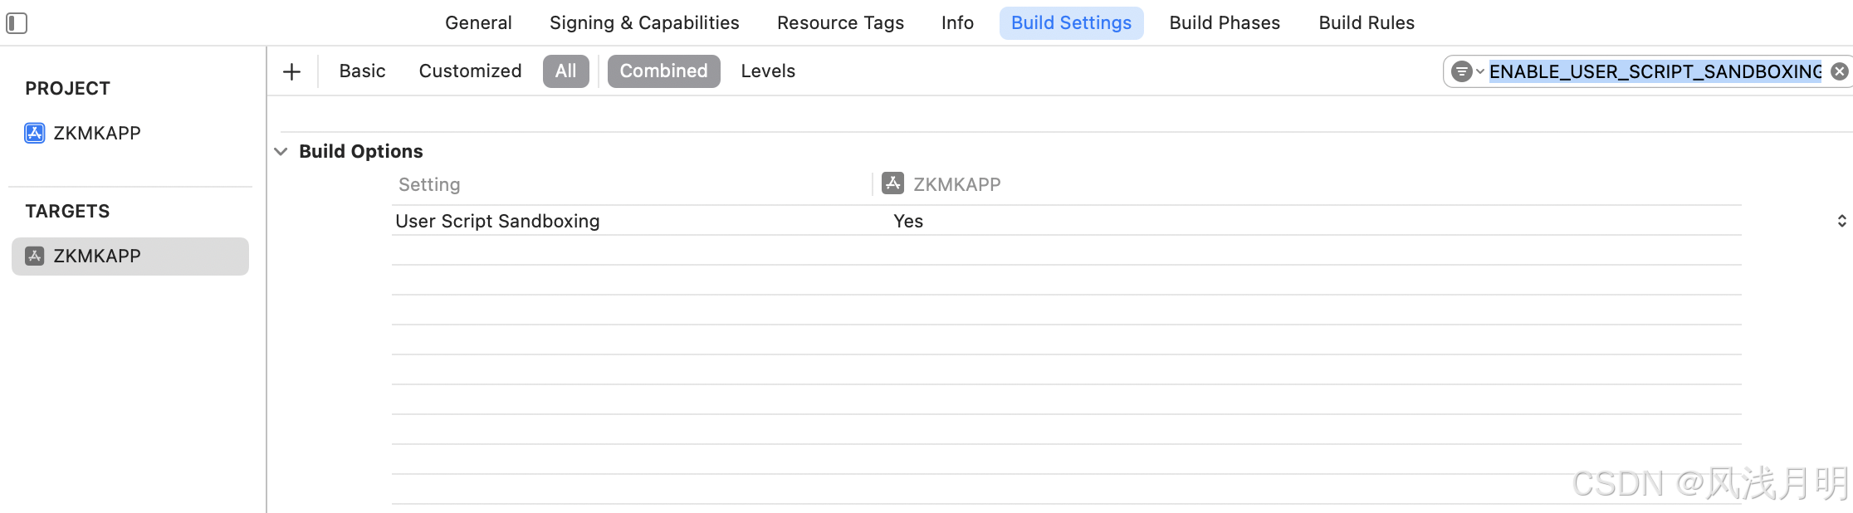Screen dimensions: 1853x513
Task: Click the search filter icon
Action: click(1461, 71)
